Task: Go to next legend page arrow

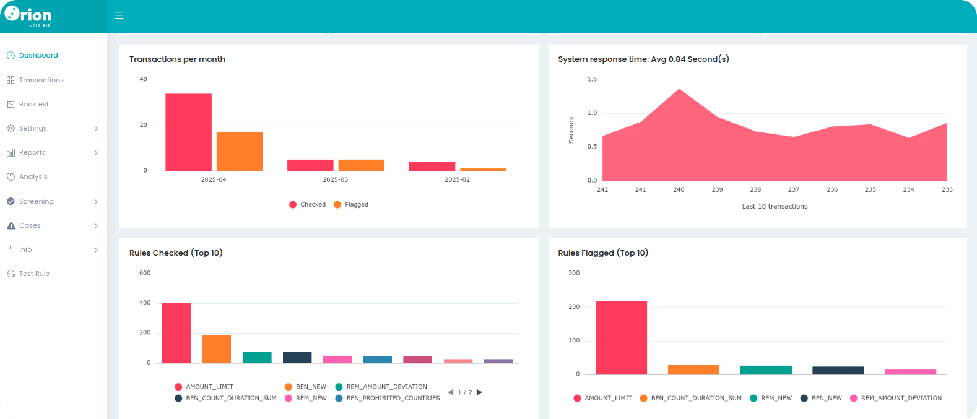Action: click(479, 392)
